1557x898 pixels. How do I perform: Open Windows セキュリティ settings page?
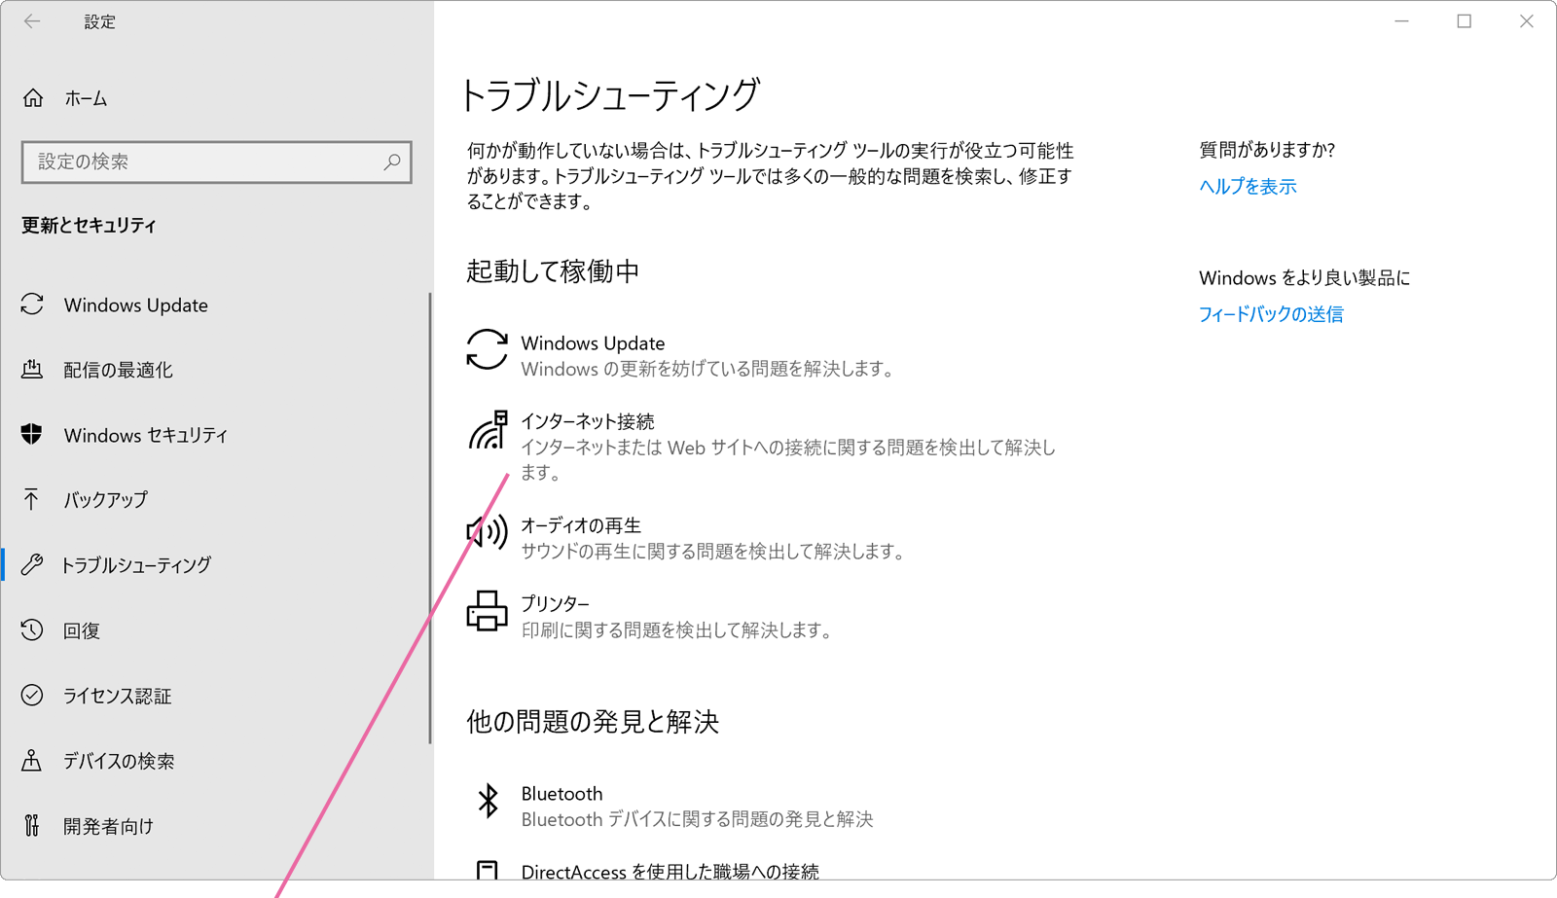[x=146, y=435]
